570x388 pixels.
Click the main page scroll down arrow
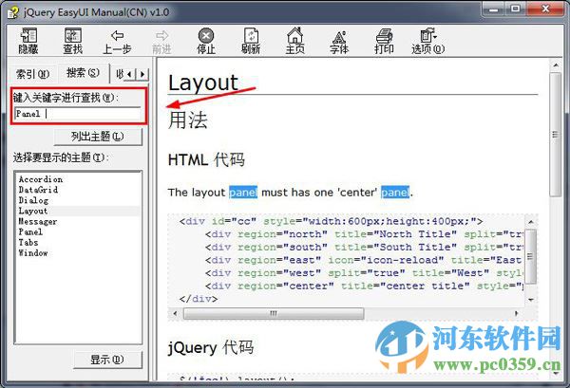coord(556,373)
